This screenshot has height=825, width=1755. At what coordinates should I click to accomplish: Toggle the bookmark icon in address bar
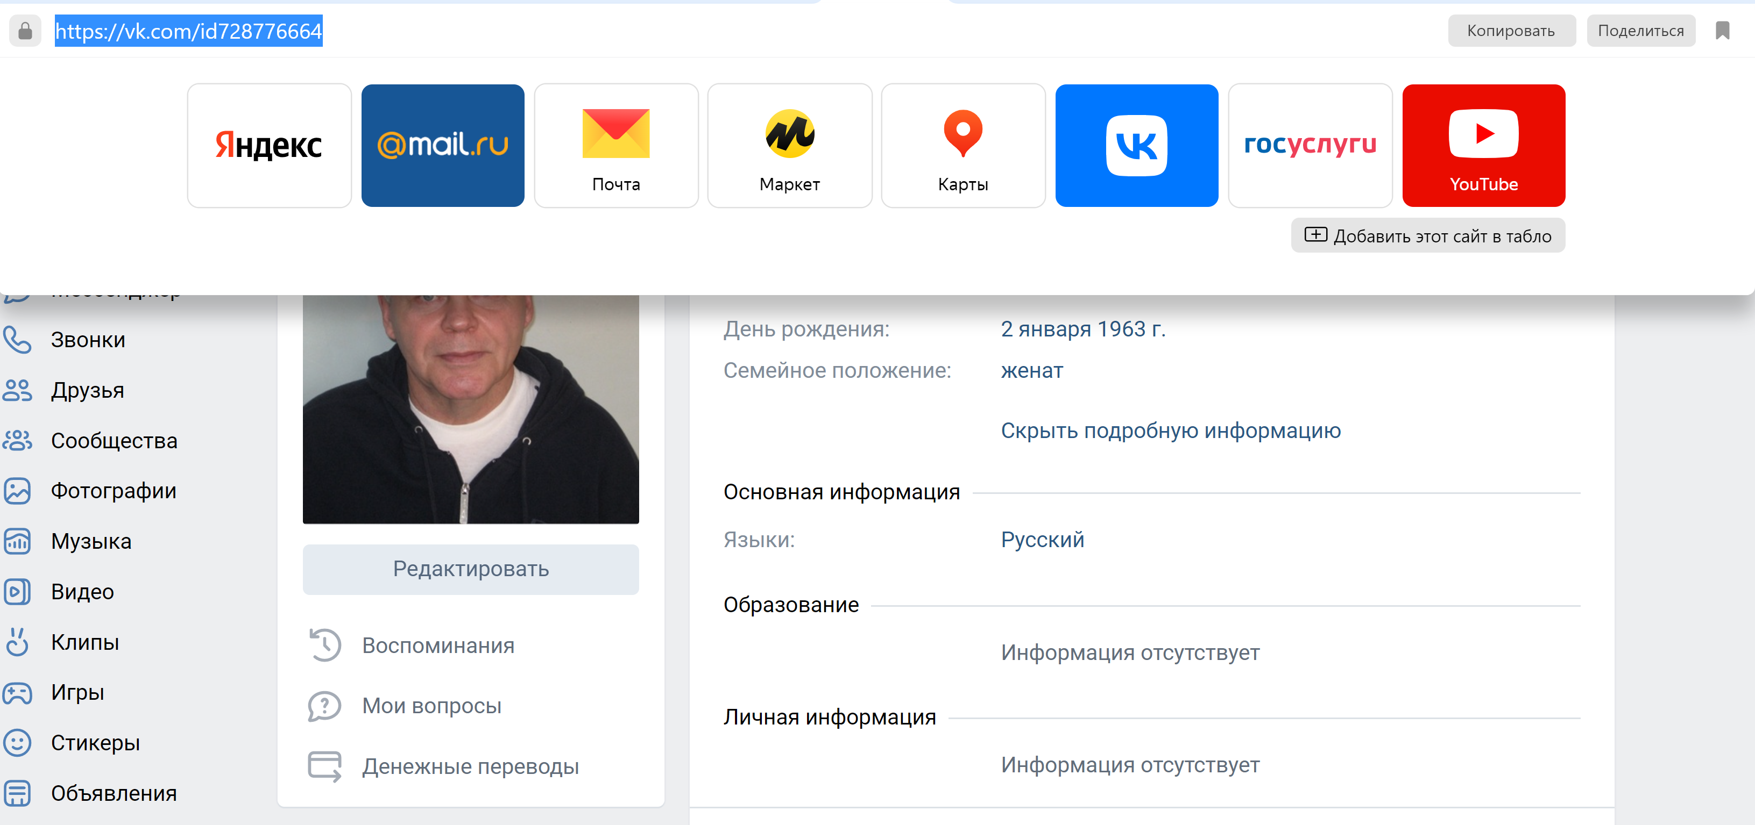(x=1722, y=31)
